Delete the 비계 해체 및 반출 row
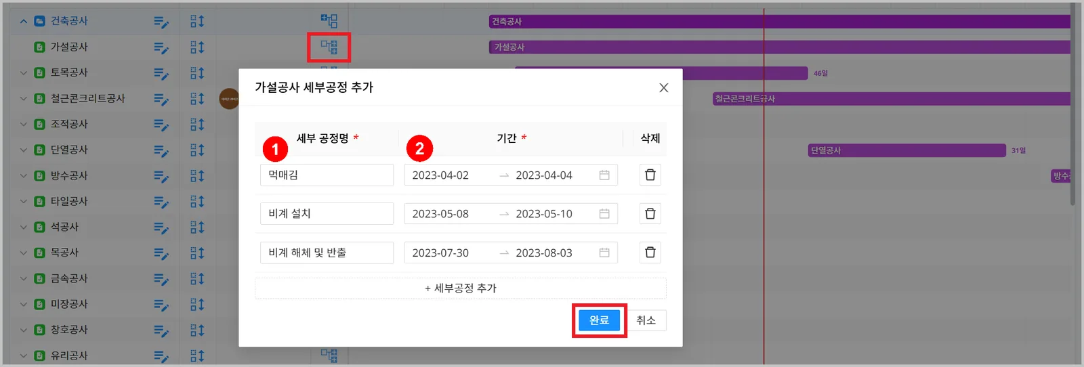 point(650,253)
